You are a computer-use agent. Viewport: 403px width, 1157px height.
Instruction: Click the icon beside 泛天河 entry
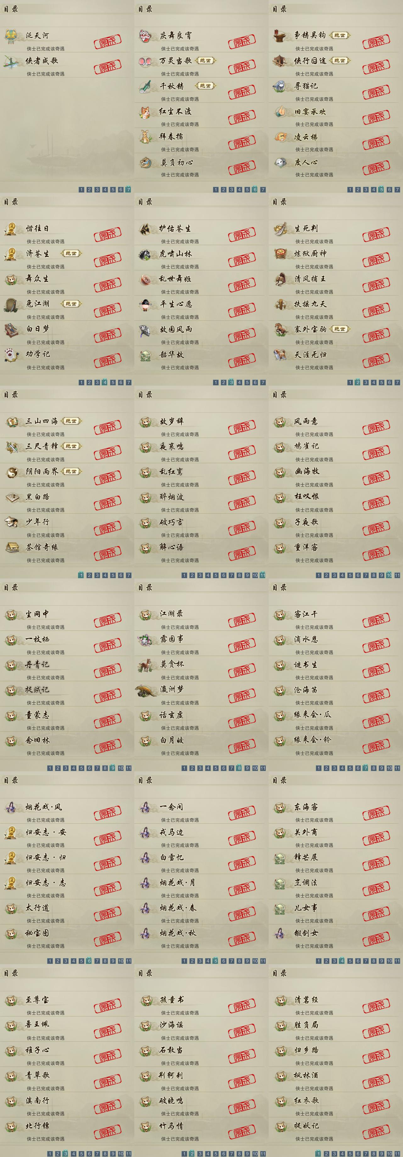pos(11,36)
